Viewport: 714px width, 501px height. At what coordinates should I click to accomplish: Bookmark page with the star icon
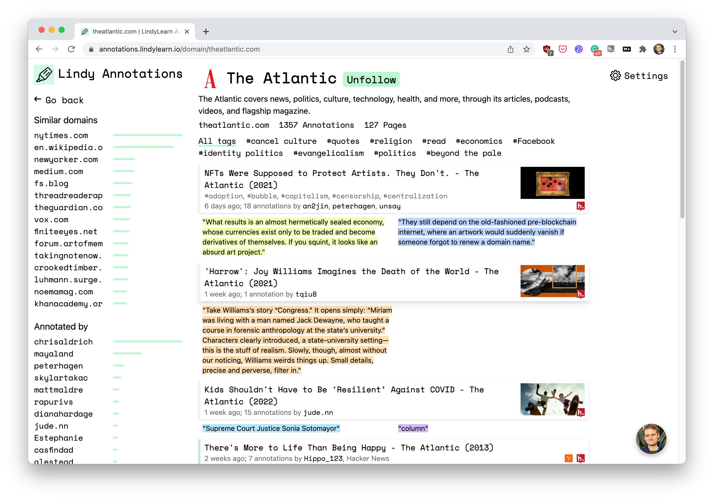[527, 49]
